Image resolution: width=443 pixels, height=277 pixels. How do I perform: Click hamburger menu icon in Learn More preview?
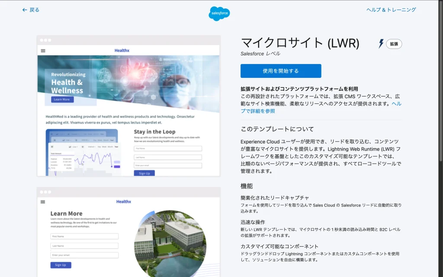[43, 202]
